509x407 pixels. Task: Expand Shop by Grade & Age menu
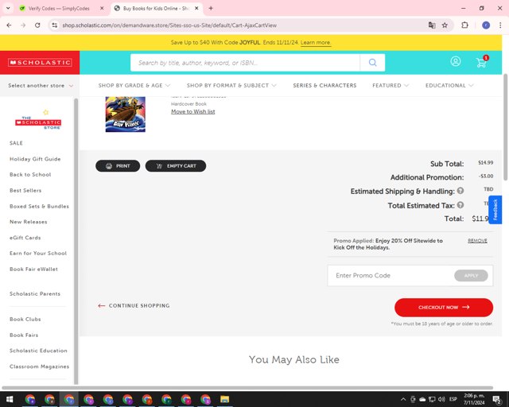134,85
